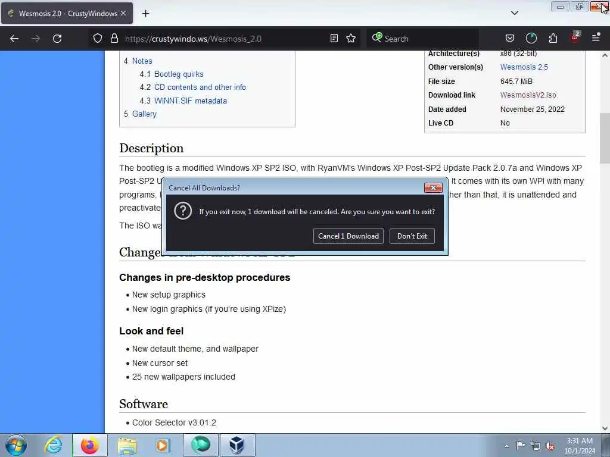610x457 pixels.
Task: Jump to CD contents and other info
Action: click(x=200, y=87)
